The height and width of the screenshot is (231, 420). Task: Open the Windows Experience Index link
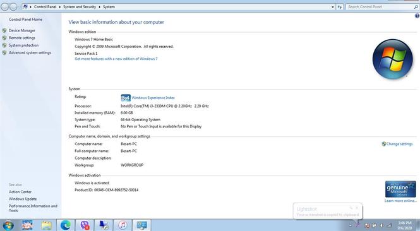[153, 98]
